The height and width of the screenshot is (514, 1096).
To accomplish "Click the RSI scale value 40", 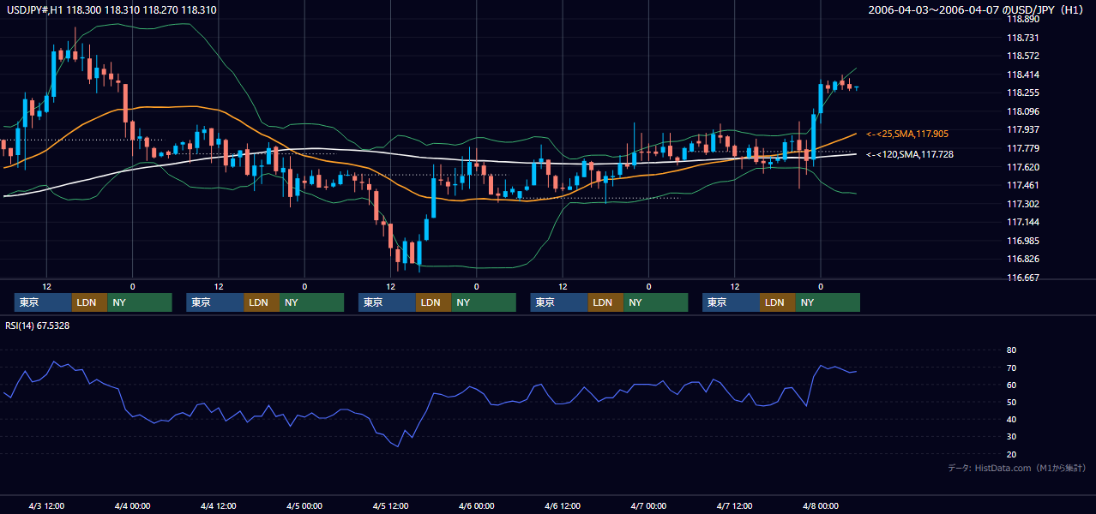I will click(1011, 419).
